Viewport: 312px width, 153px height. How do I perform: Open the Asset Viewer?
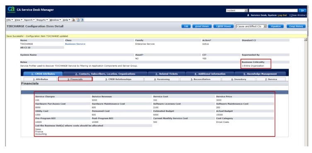(202, 26)
